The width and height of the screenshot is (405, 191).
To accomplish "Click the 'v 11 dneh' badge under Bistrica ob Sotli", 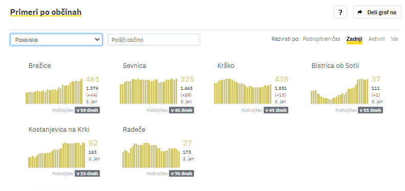I will click(371, 110).
